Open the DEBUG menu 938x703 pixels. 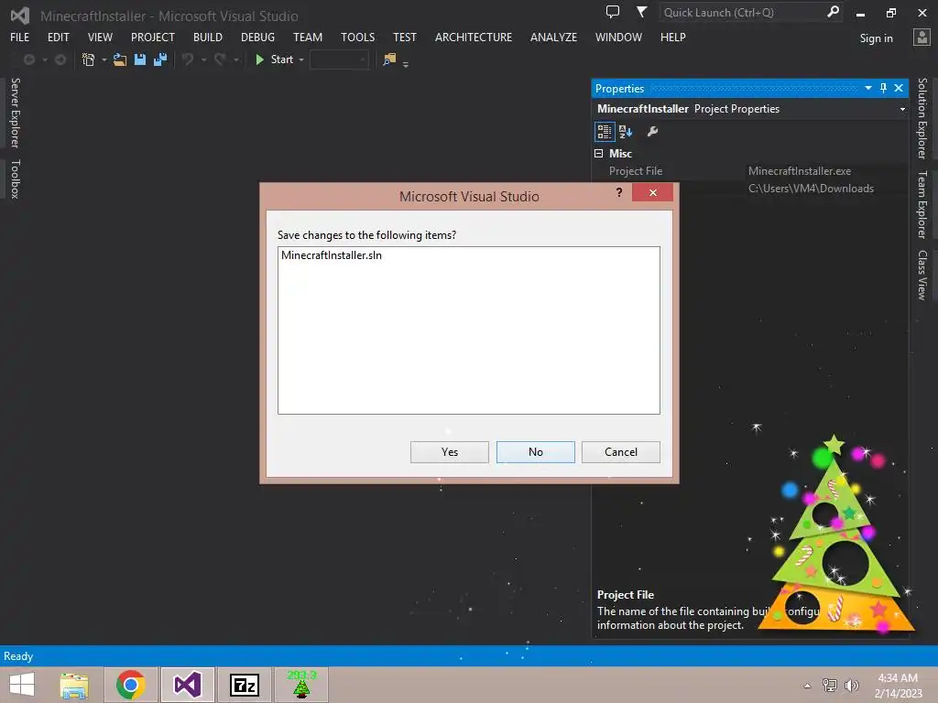point(257,37)
